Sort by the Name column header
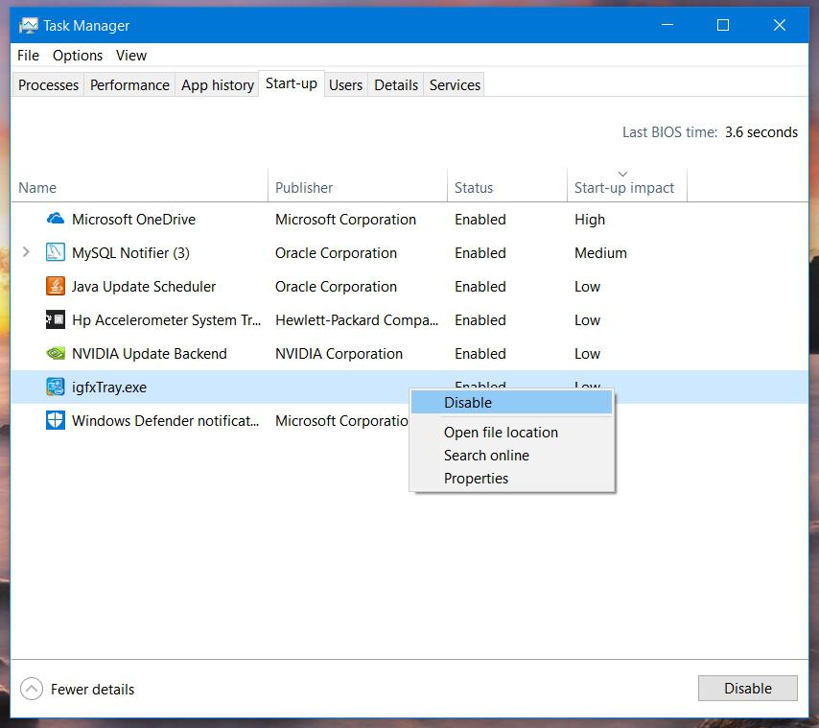Screen dimensions: 819x728 139,185
